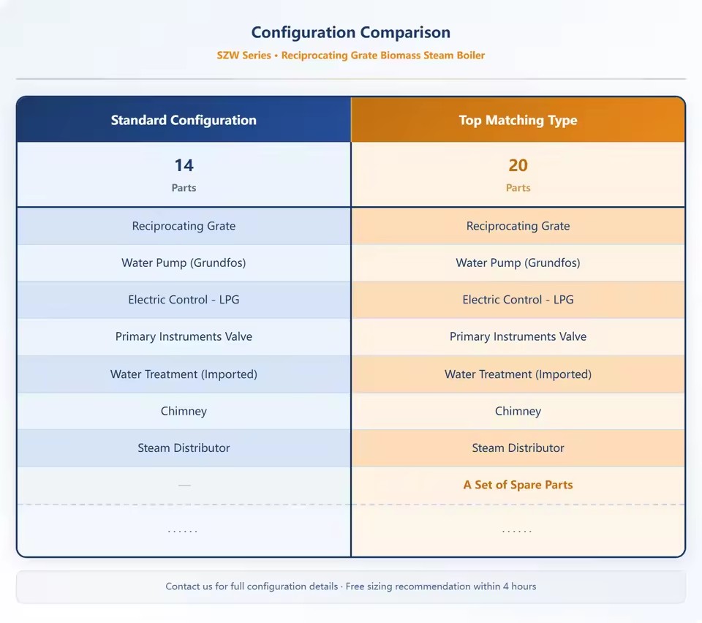Click the dash cell in Standard column

click(184, 485)
